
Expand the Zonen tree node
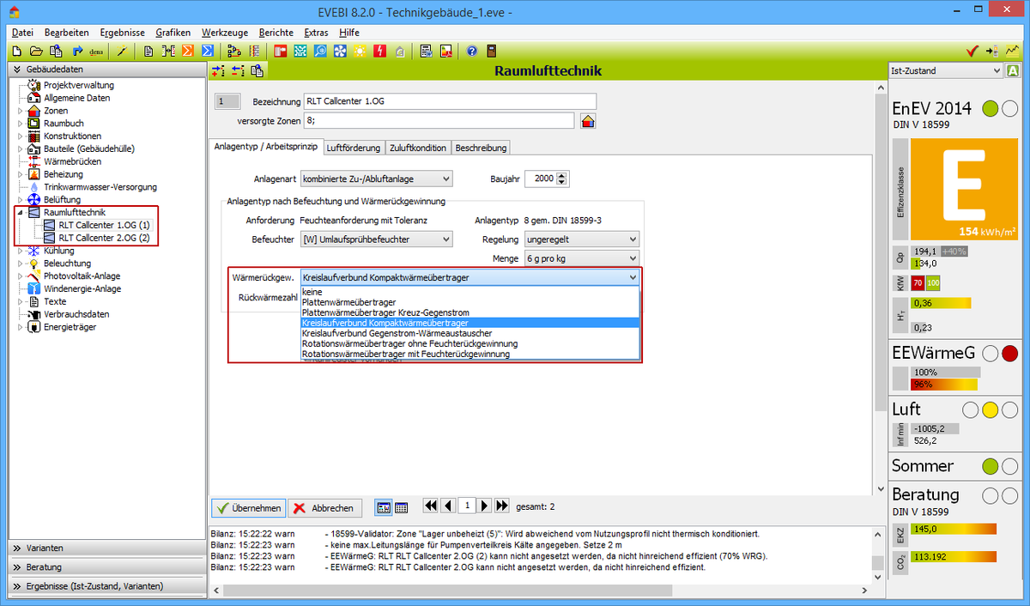(20, 111)
